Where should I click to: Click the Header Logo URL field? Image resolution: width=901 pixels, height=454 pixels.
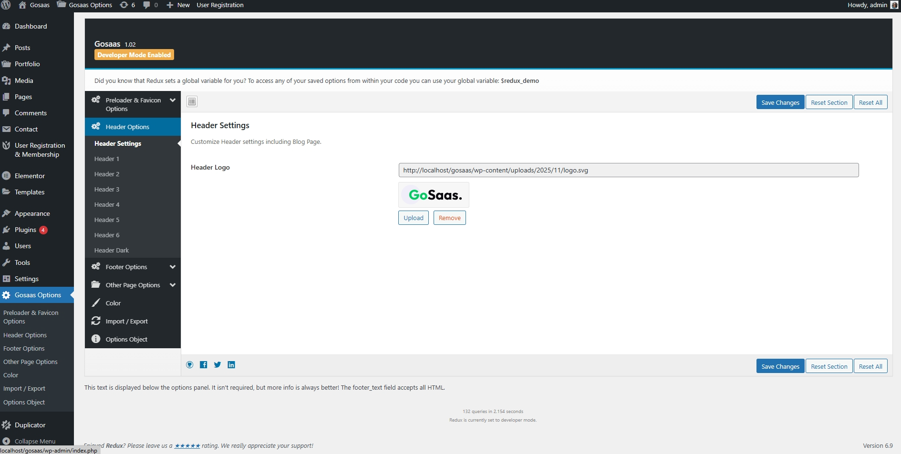click(628, 170)
